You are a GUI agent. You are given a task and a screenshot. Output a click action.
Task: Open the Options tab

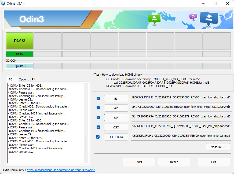tap(24, 79)
